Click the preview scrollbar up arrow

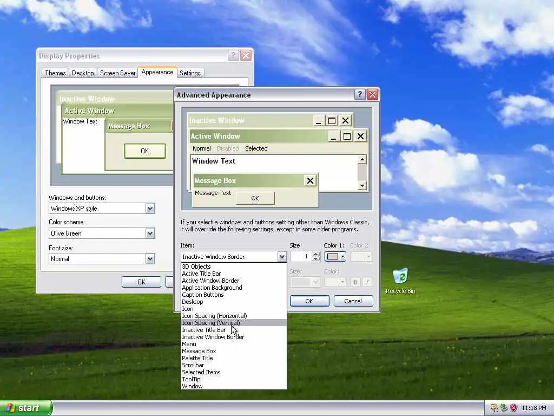[x=362, y=160]
